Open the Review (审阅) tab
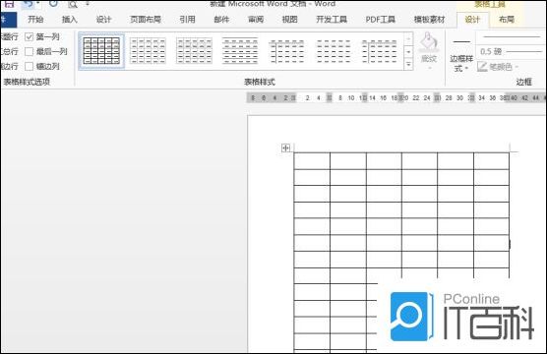This screenshot has width=547, height=354. click(256, 20)
